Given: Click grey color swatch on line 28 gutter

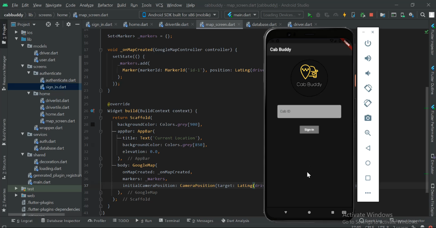Looking at the screenshot, I should [x=93, y=125].
